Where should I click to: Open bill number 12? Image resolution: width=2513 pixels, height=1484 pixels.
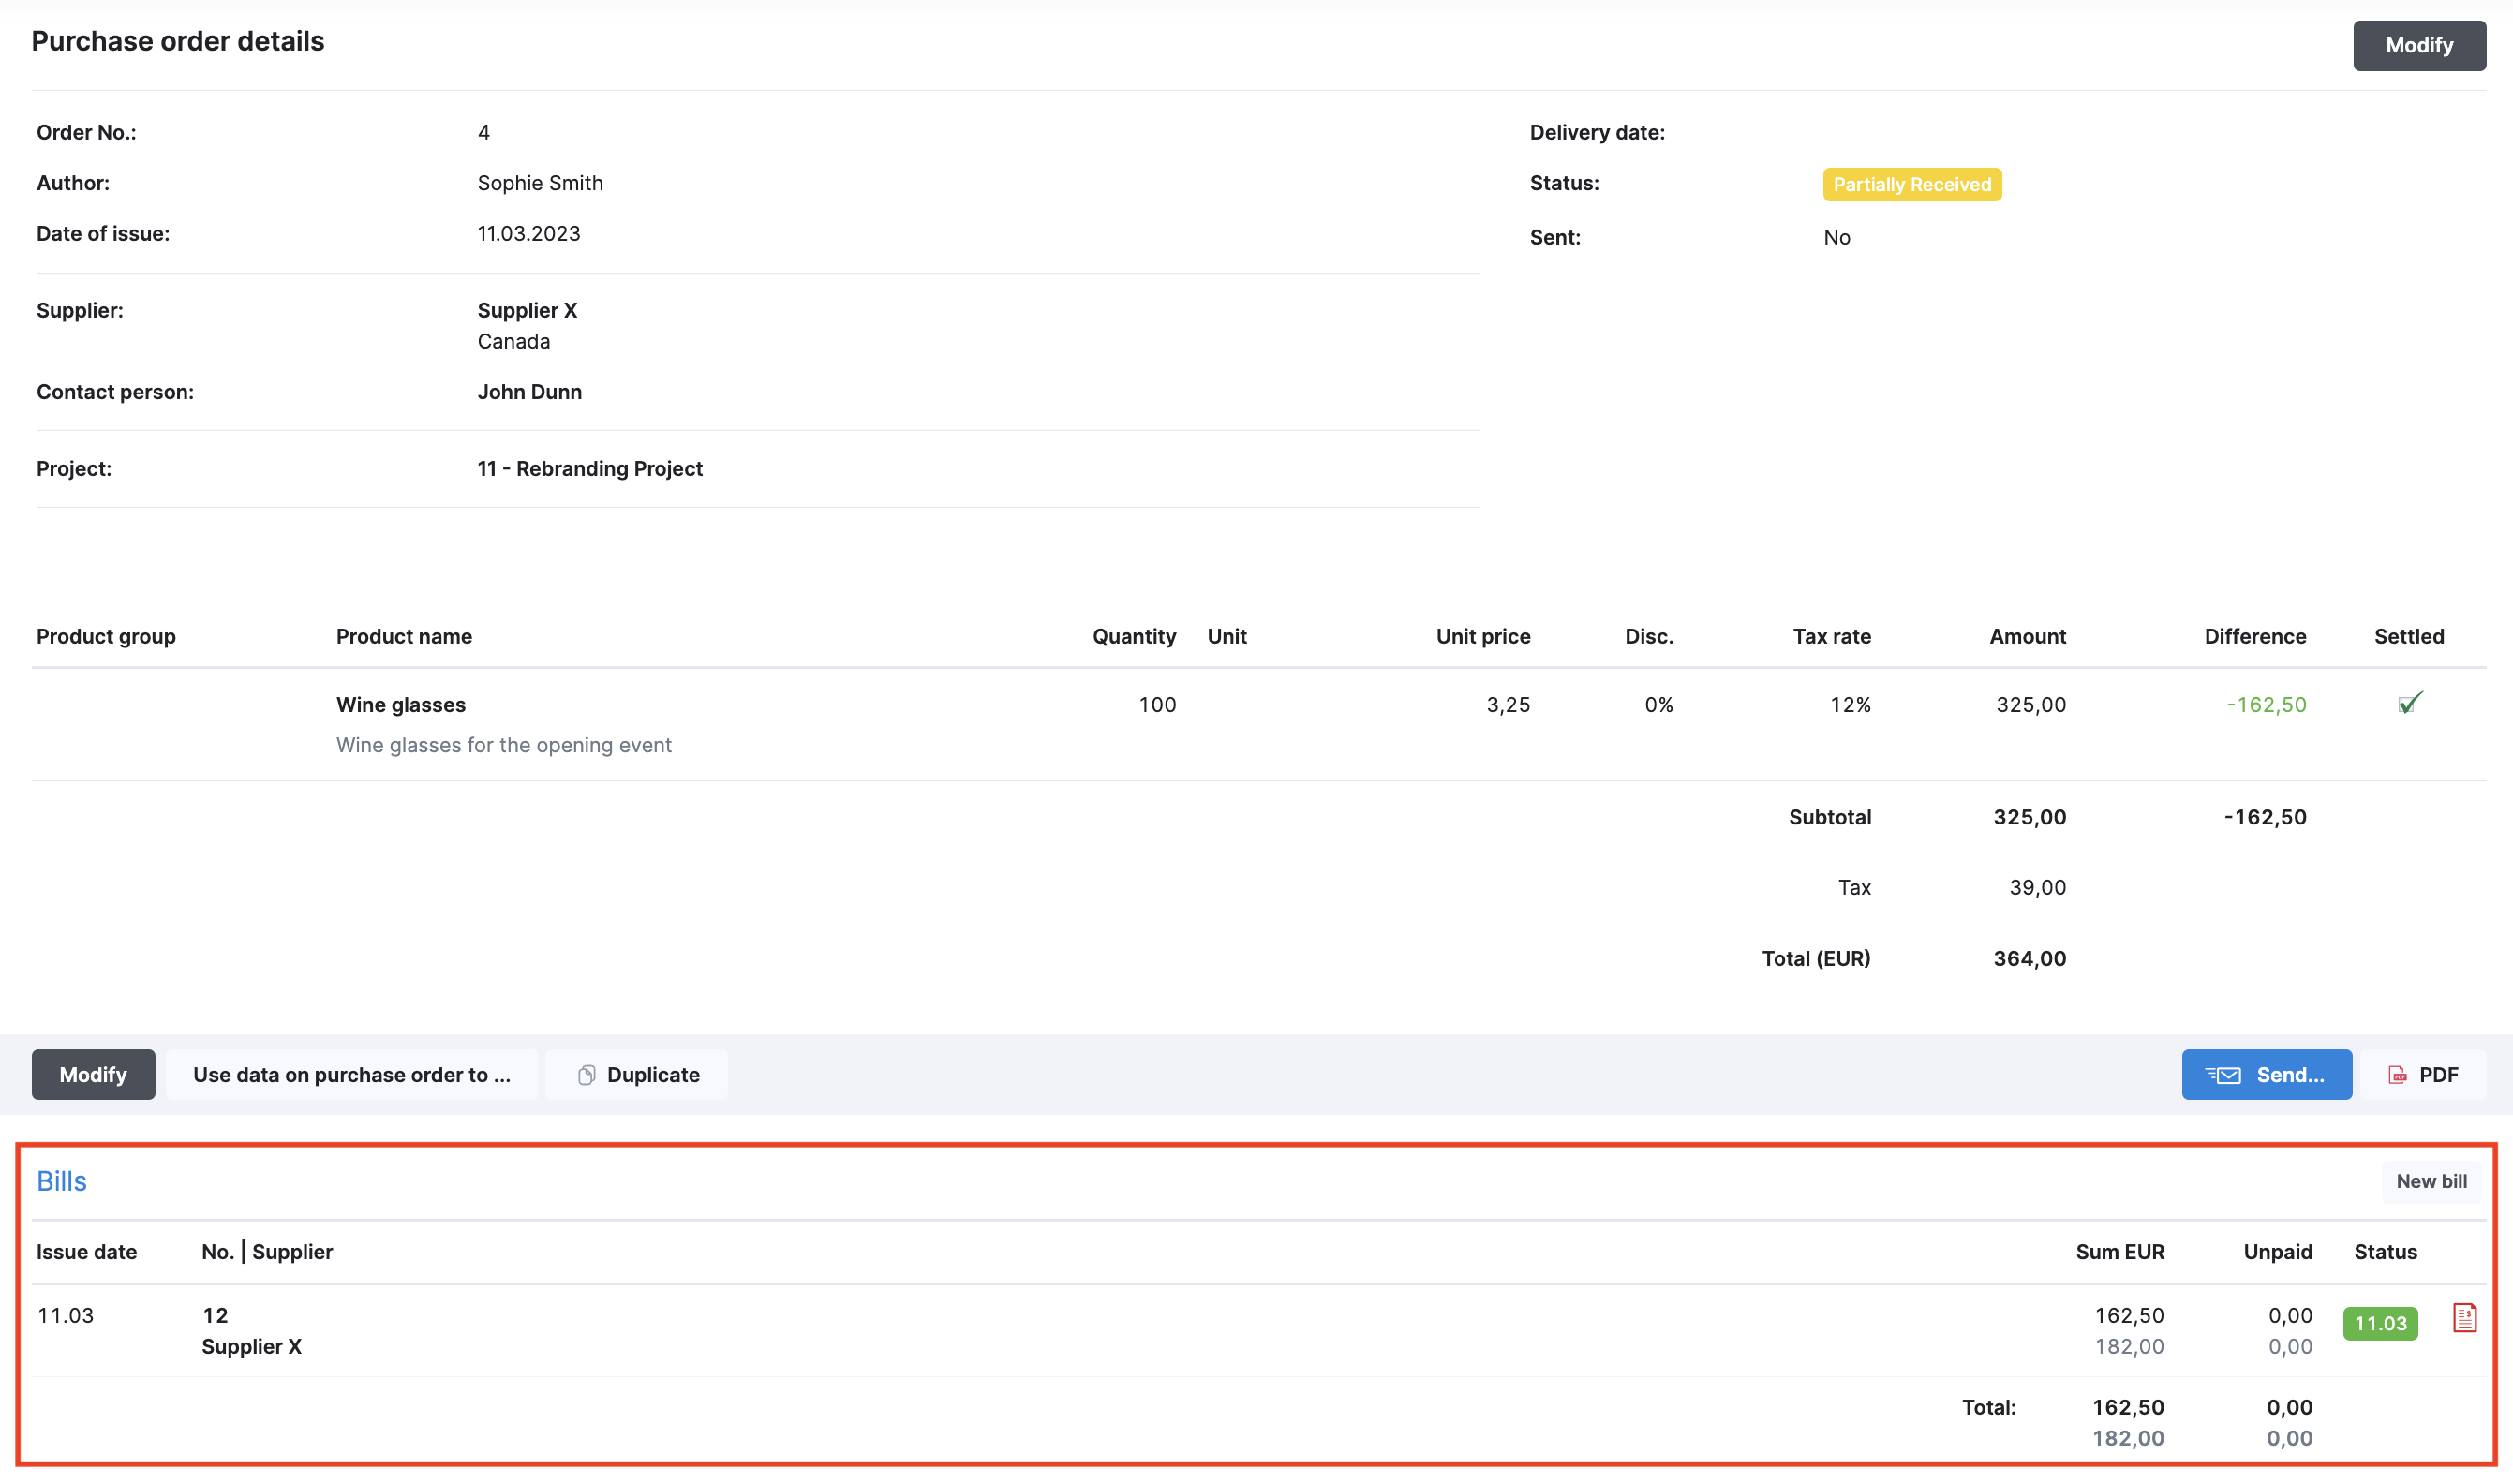[x=215, y=1315]
